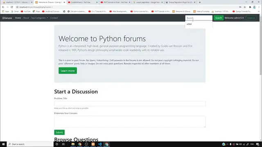Click the taskbar search box
Image resolution: width=262 pixels, height=147 pixels.
(30, 144)
